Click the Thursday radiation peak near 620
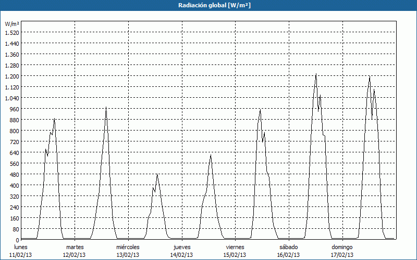The image size is (417, 260). tap(211, 155)
